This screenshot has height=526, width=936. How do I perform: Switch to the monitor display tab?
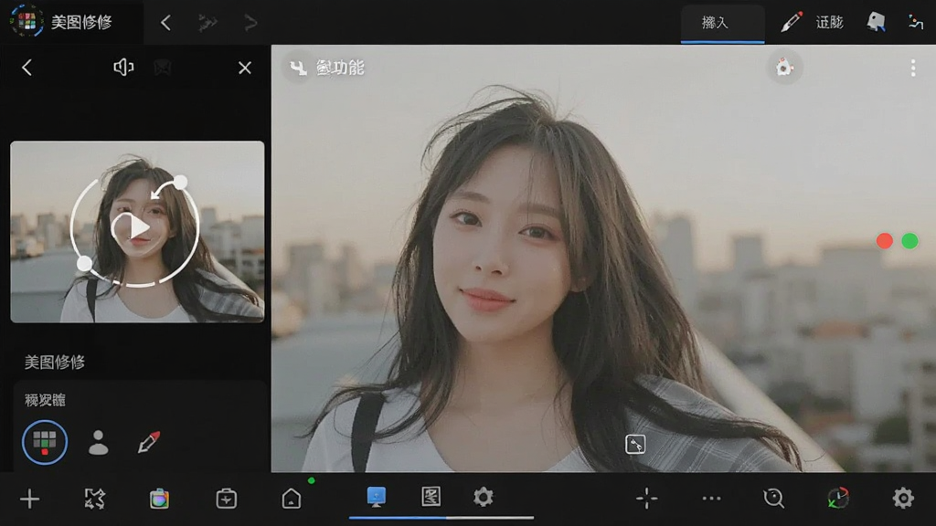click(x=376, y=497)
